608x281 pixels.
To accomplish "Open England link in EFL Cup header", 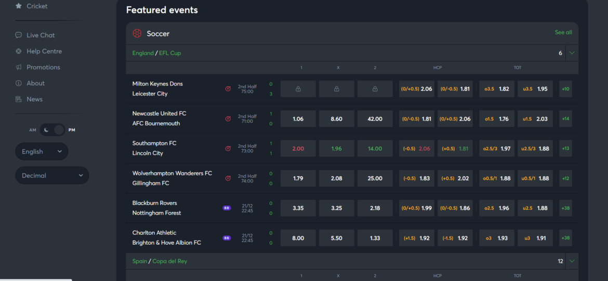I will pos(143,53).
